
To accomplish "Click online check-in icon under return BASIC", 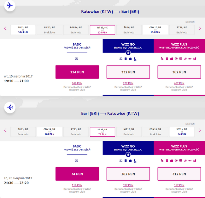I will point(76,161).
